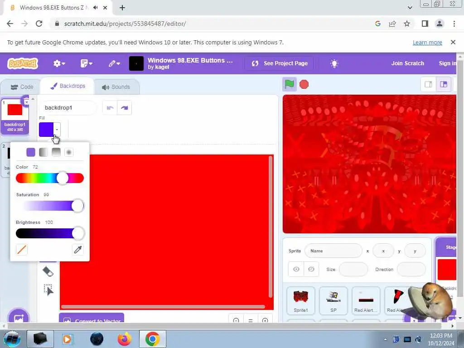Click the browser reload button

pyautogui.click(x=39, y=24)
